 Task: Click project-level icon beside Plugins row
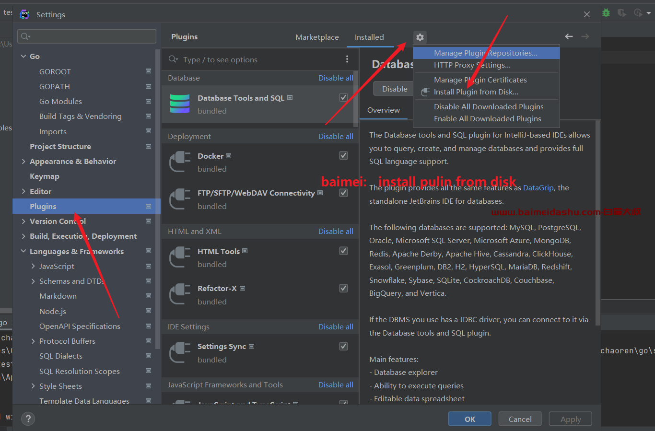tap(148, 206)
